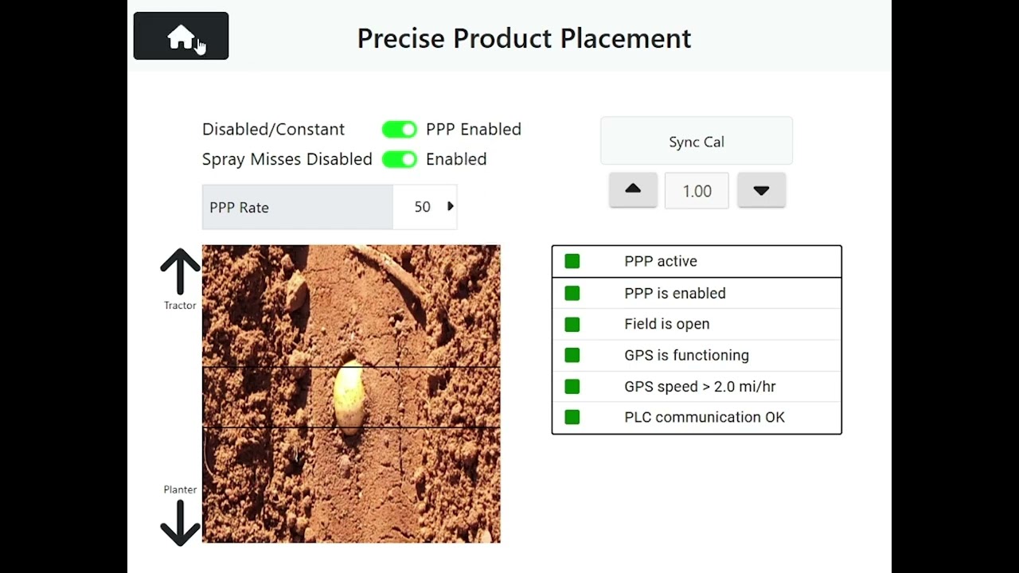Click the Tractor up arrow icon
The height and width of the screenshot is (573, 1019).
tap(180, 271)
